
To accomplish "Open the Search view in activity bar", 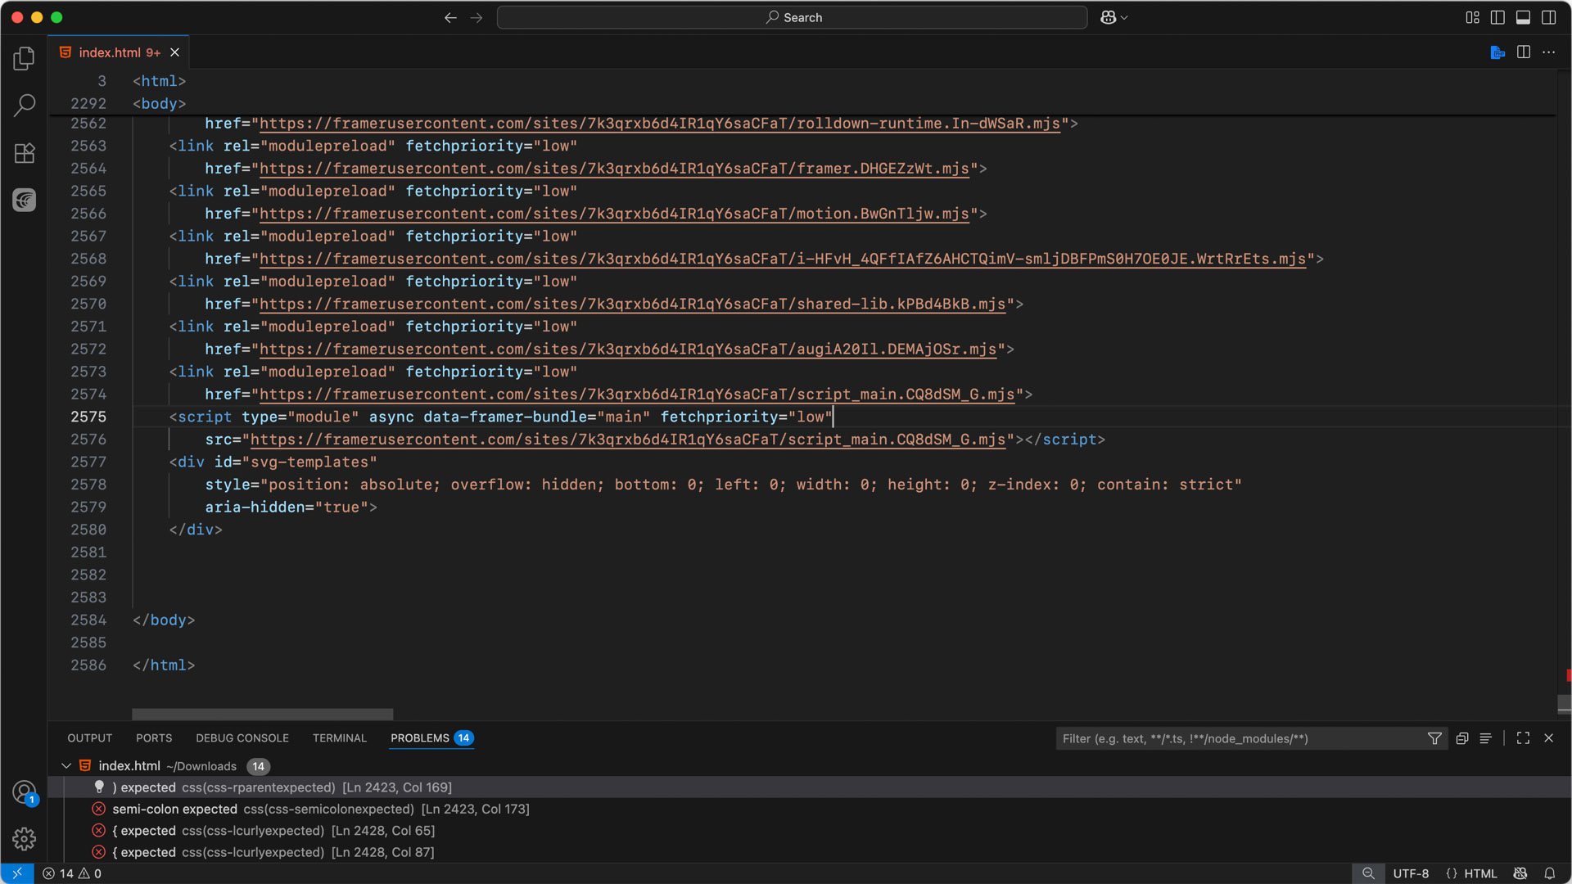I will 25,105.
